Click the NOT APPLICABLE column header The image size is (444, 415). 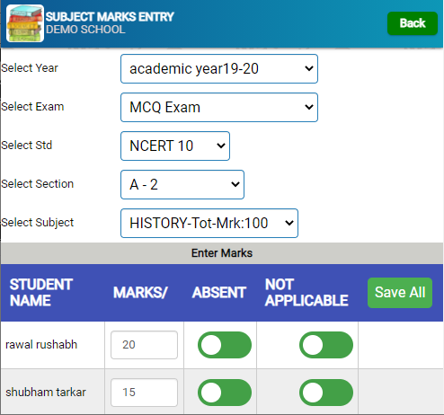(x=306, y=293)
